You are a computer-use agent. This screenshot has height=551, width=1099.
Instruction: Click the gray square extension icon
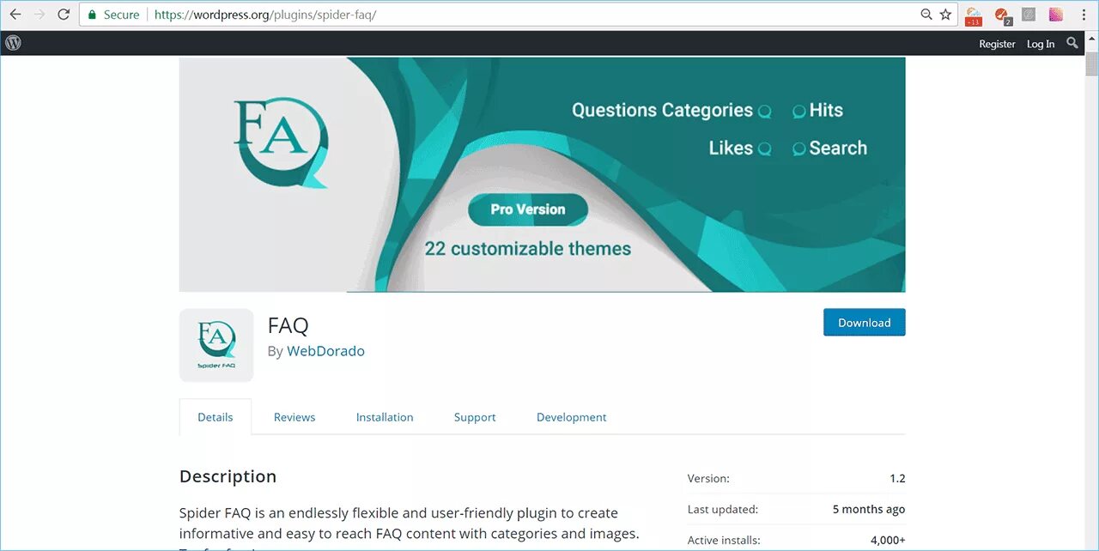click(1029, 15)
